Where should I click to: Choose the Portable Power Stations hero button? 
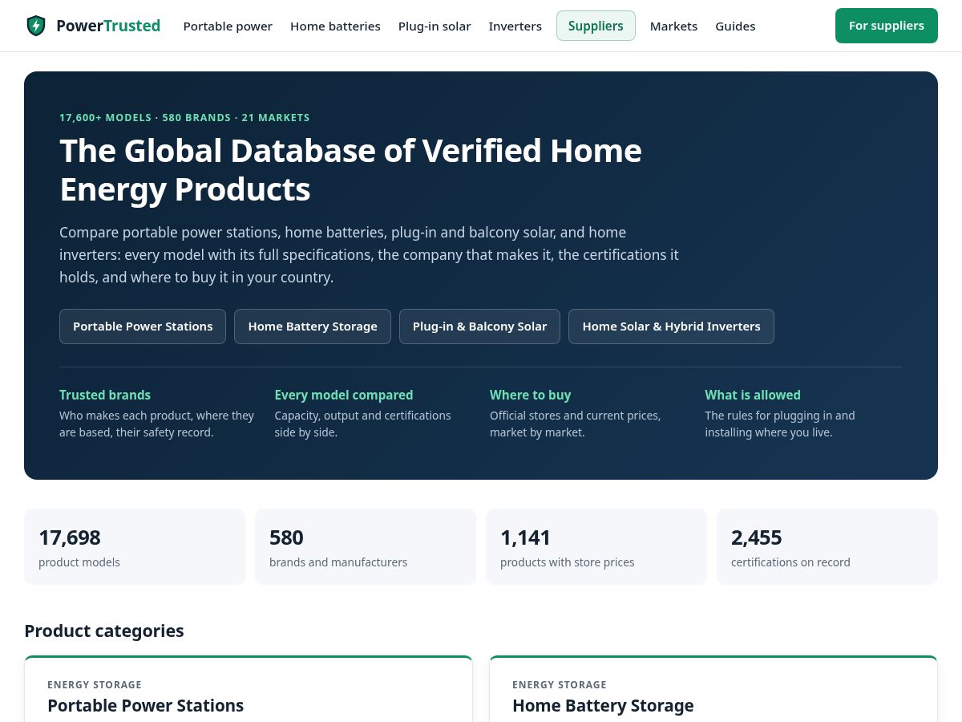coord(143,327)
